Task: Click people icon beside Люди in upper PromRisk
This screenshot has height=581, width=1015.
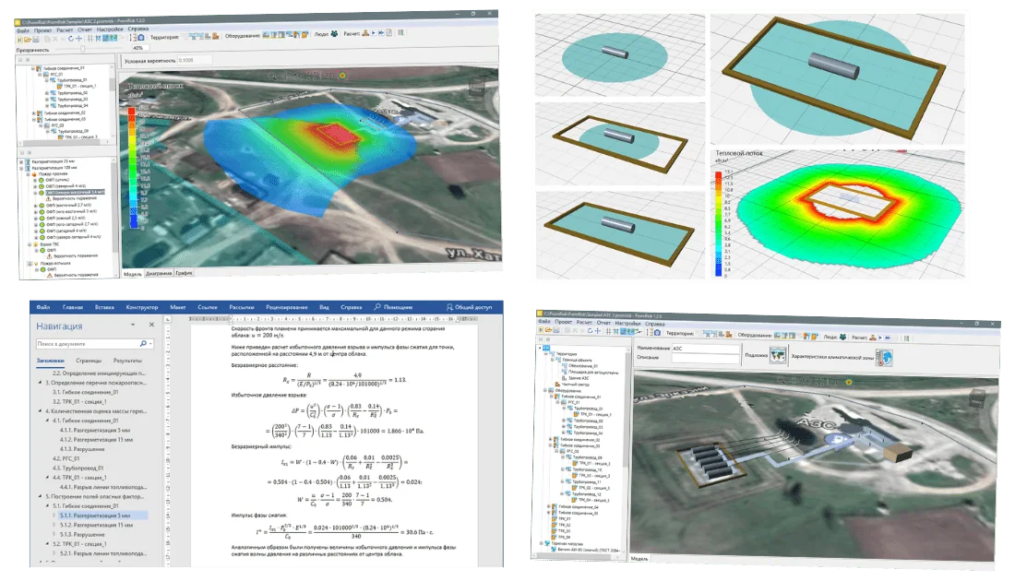Action: 334,33
